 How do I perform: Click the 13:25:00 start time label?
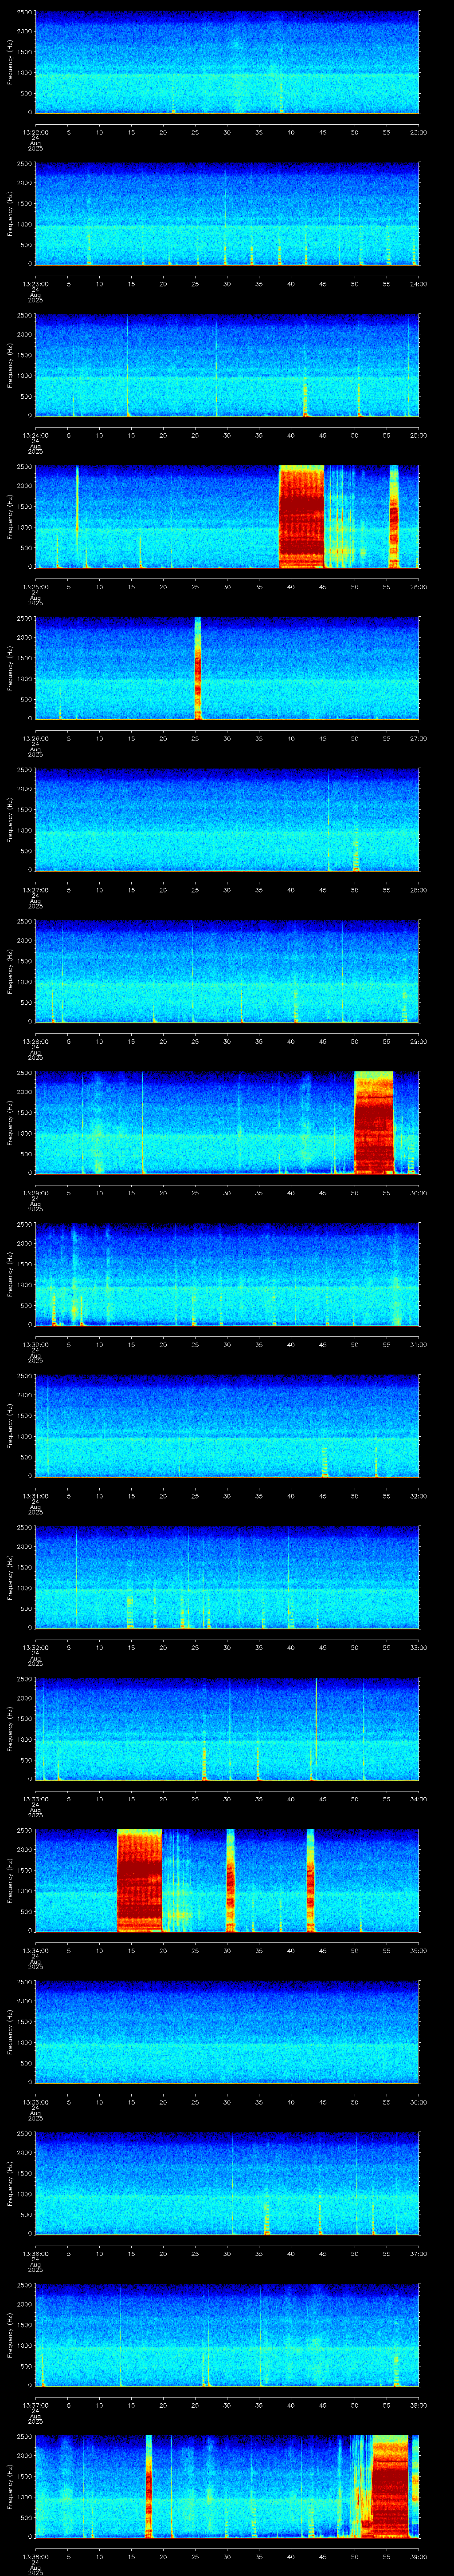pyautogui.click(x=35, y=587)
